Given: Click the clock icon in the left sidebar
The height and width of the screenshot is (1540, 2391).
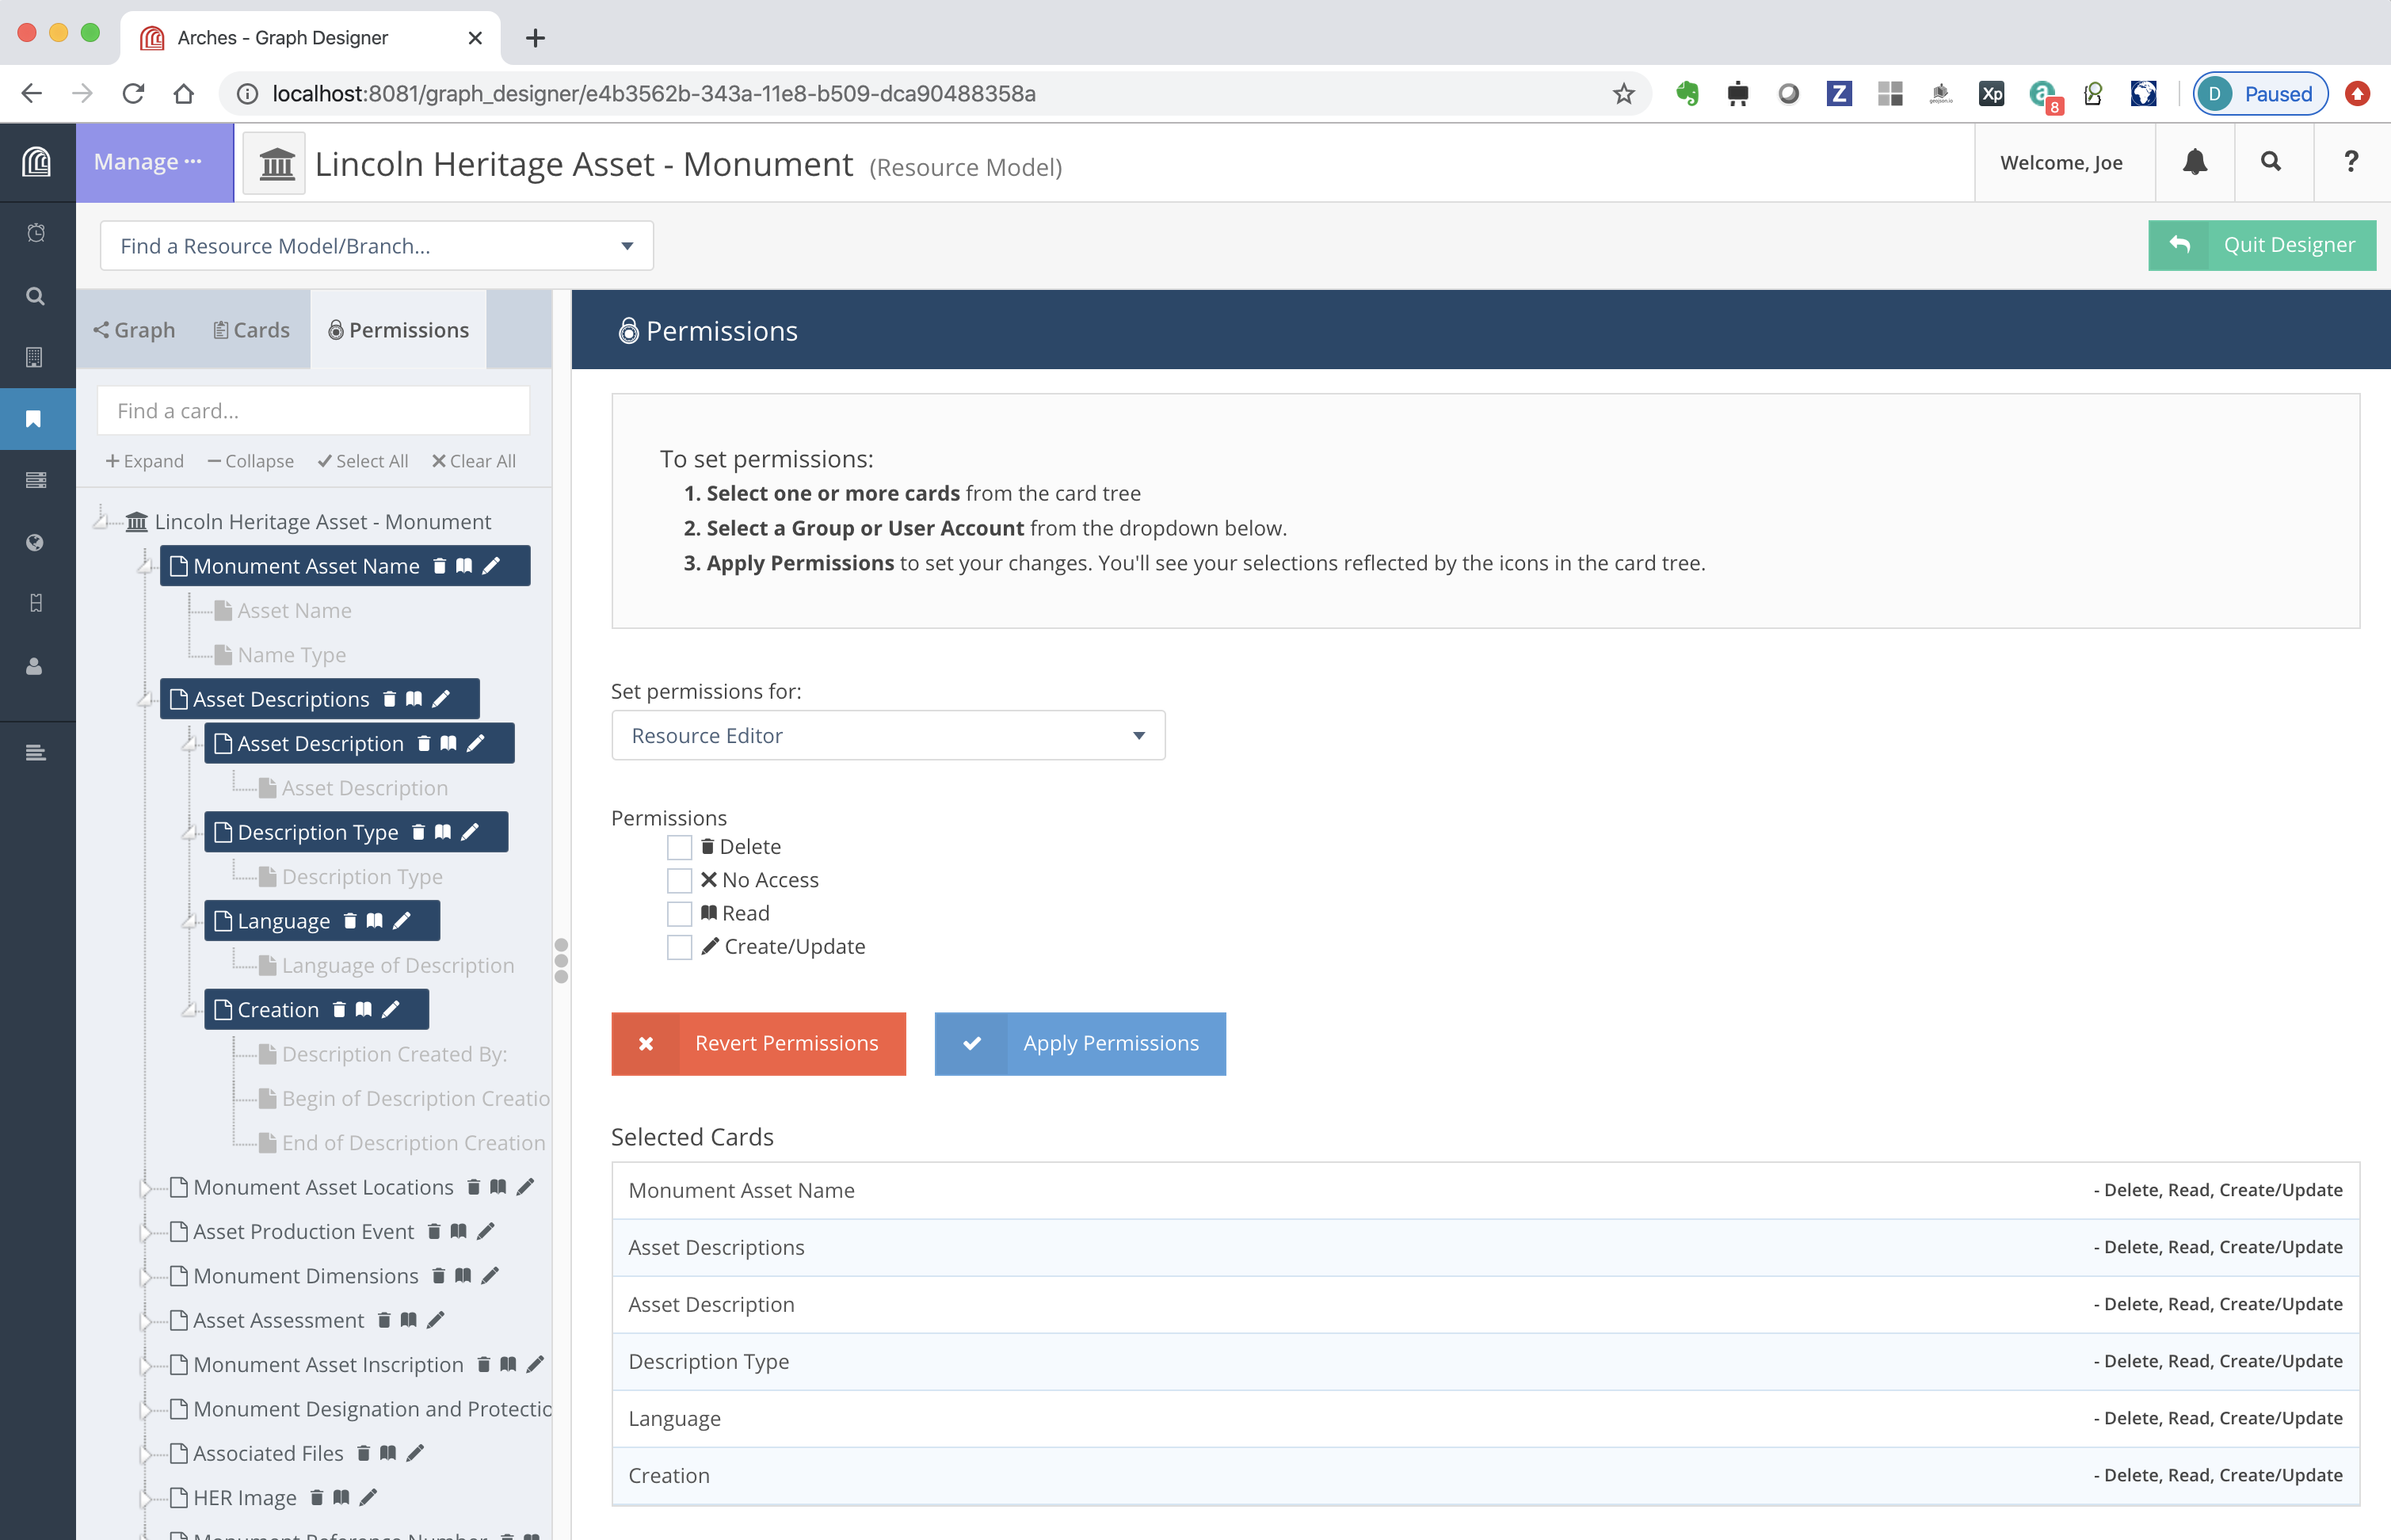Looking at the screenshot, I should coord(36,232).
